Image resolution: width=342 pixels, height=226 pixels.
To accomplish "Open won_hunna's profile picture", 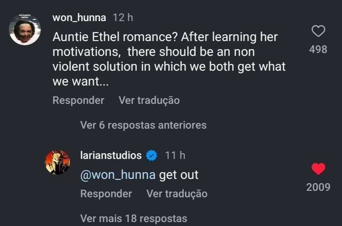I will (x=25, y=30).
